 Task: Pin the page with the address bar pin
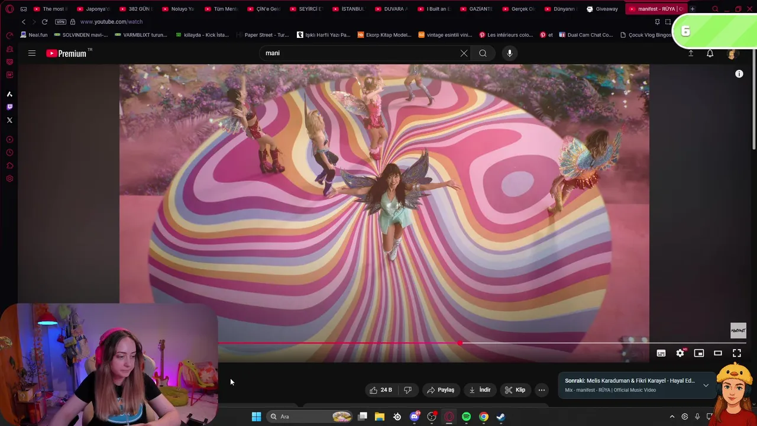point(657,22)
